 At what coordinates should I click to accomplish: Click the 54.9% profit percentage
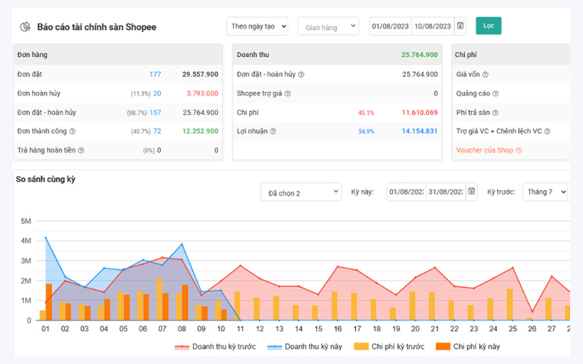pos(367,132)
